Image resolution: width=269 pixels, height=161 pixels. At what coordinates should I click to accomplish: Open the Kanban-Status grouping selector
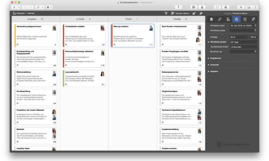pos(180,13)
